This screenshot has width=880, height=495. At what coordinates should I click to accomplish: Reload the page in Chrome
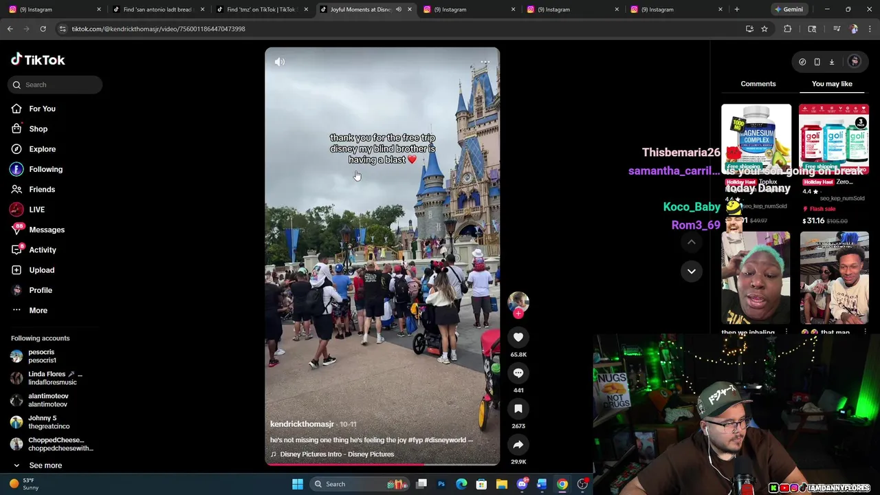[x=43, y=29]
